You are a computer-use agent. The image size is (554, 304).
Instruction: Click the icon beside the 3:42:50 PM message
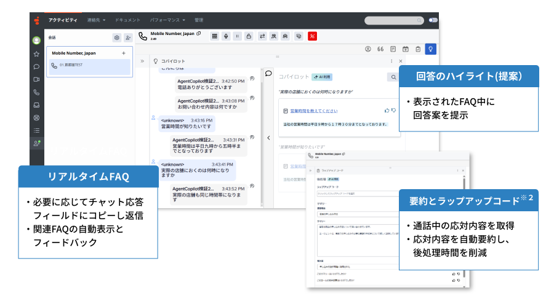click(x=252, y=78)
